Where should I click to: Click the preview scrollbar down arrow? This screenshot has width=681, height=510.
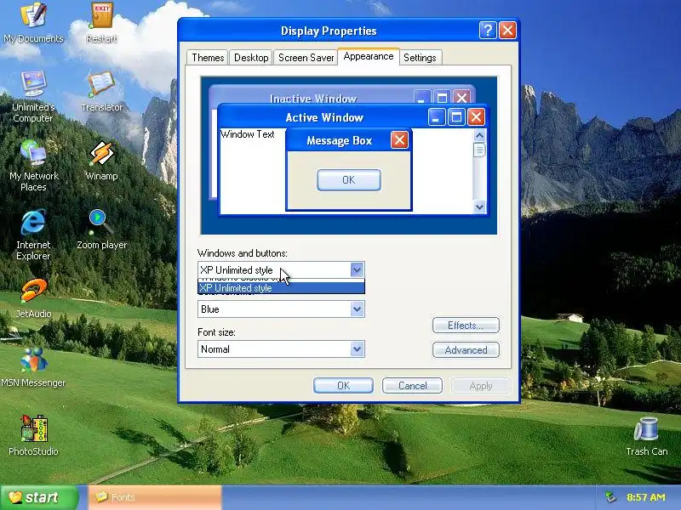click(x=479, y=207)
